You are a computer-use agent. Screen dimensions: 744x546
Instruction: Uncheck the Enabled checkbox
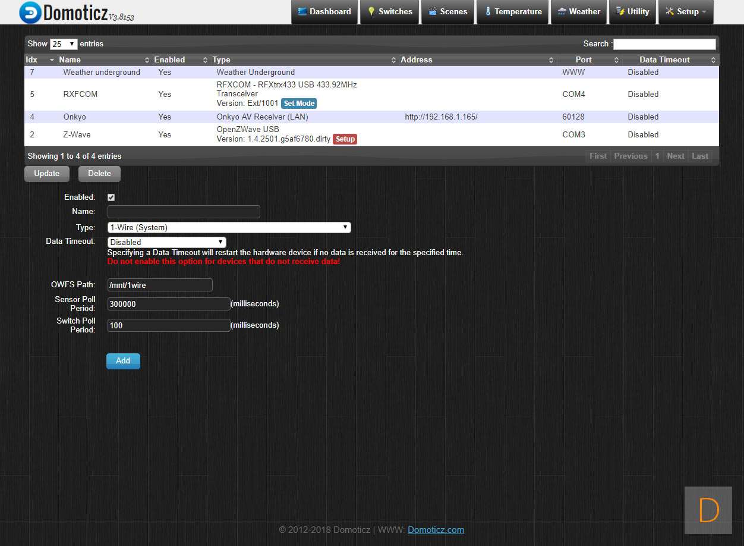pyautogui.click(x=111, y=197)
